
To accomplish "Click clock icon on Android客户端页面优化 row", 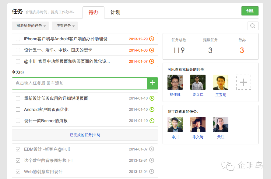I will pos(152,110).
